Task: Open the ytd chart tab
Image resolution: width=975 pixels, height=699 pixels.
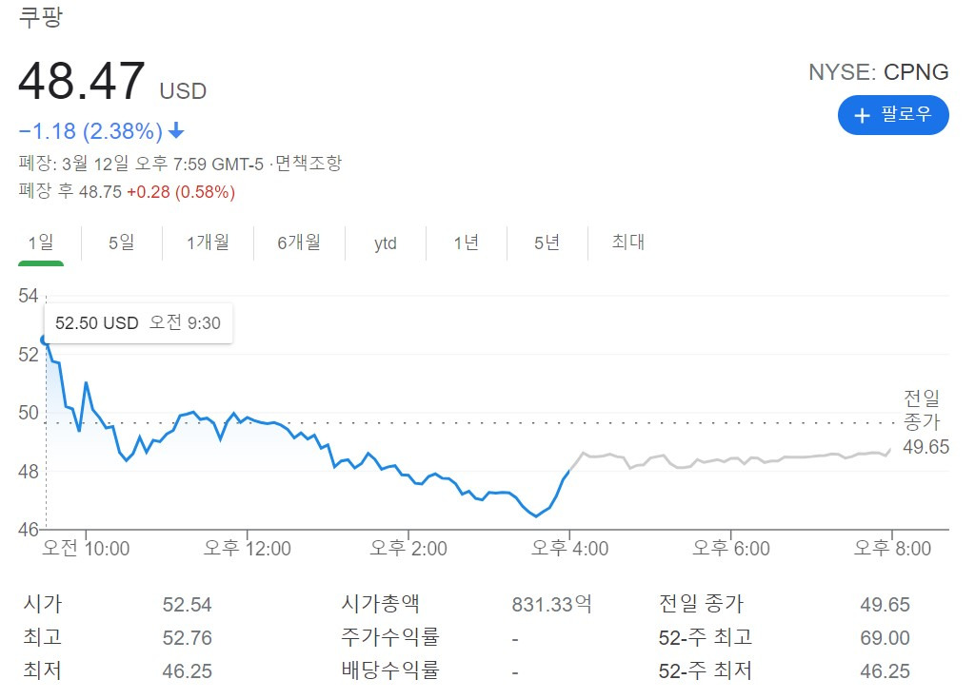Action: (x=386, y=243)
